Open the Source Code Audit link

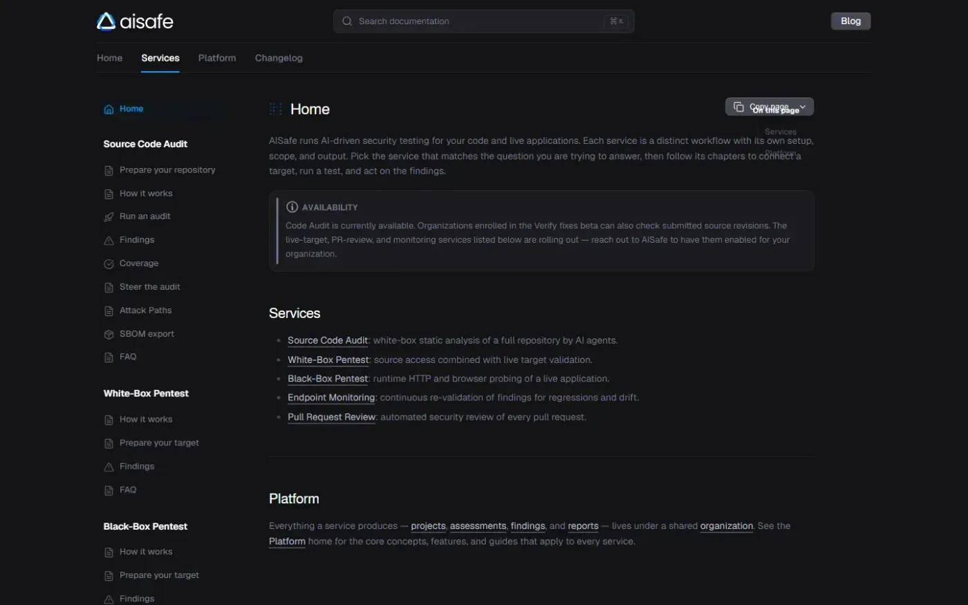point(328,340)
